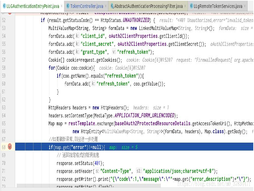254x191 pixels.
Task: Click the formData: size hint on line 53
Action: coord(236,28)
